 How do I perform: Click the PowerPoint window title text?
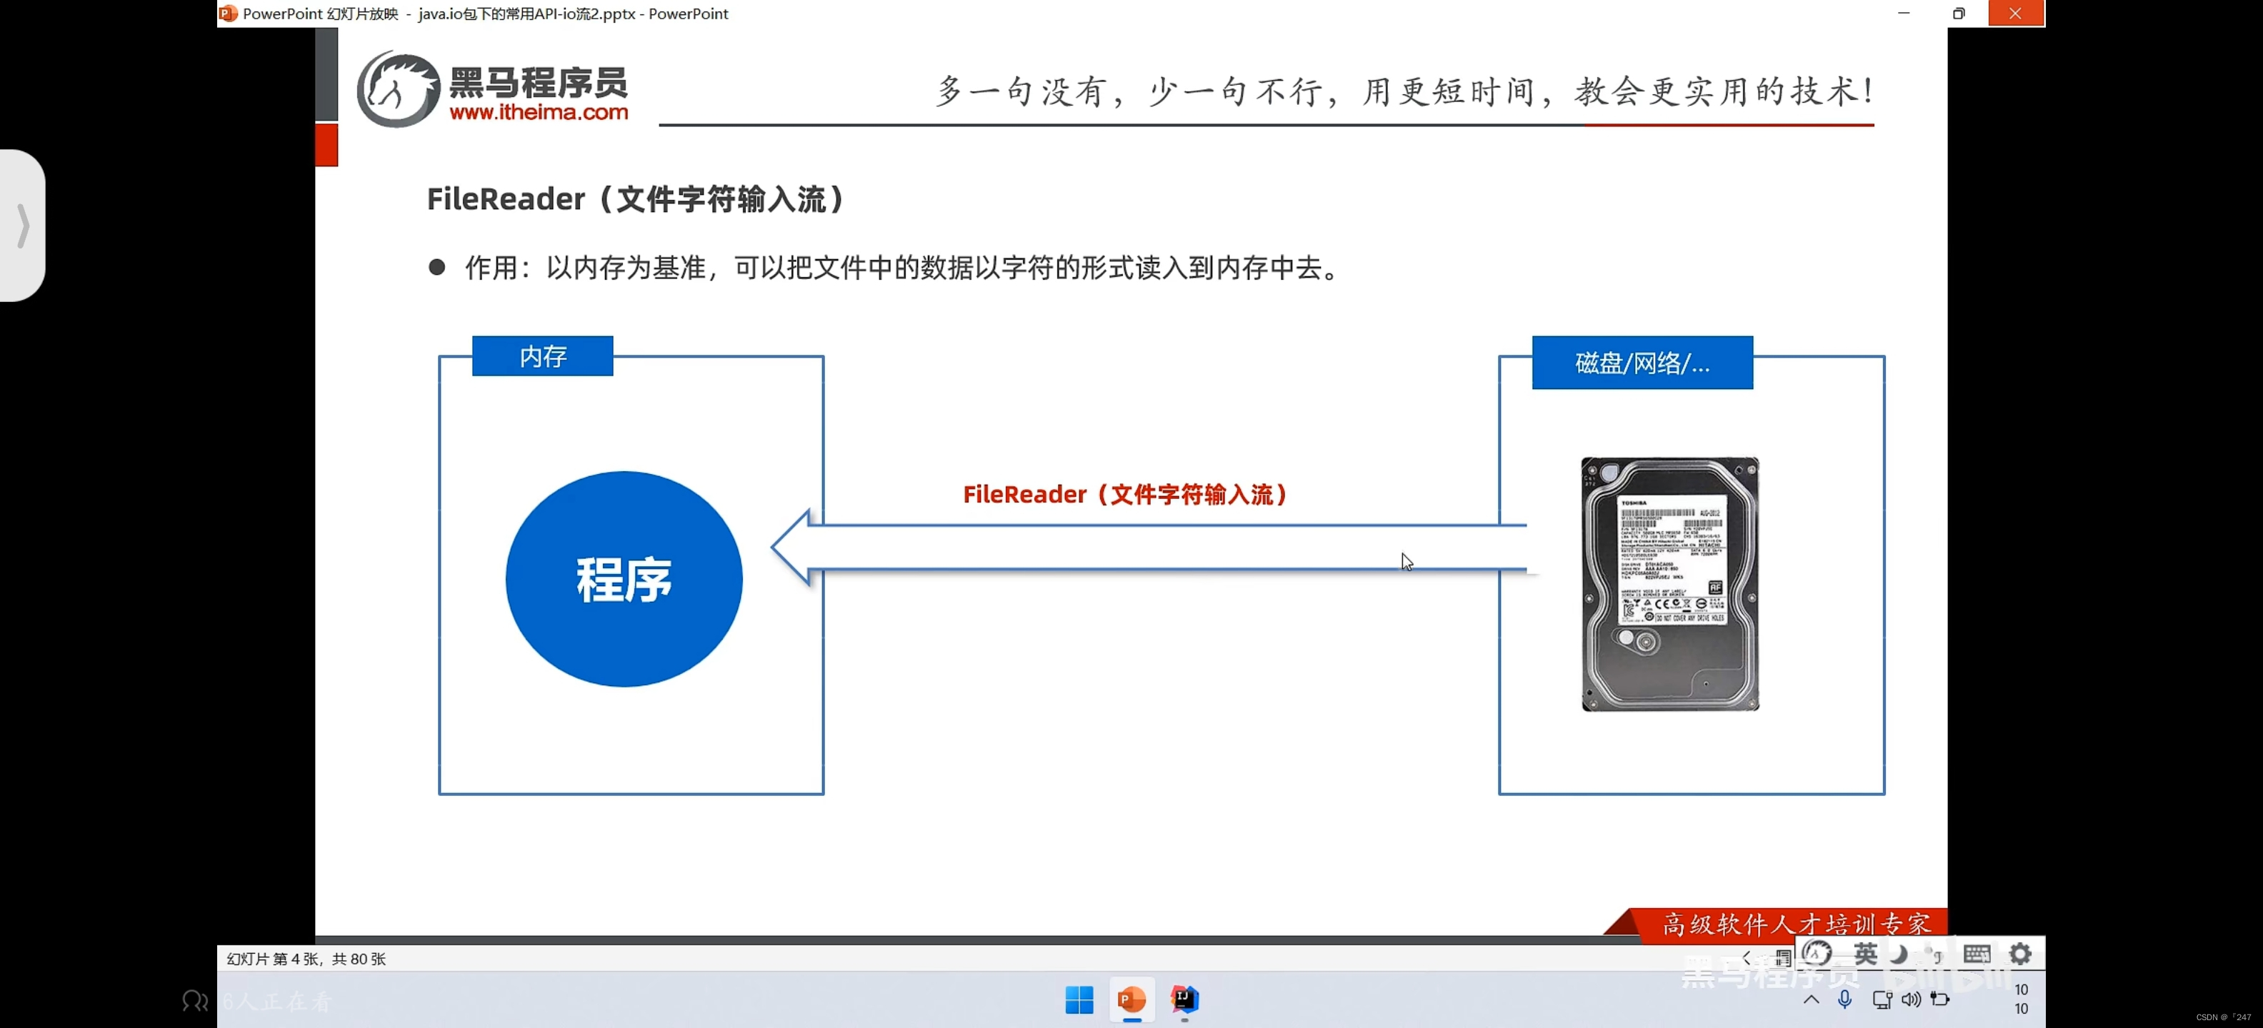(x=485, y=13)
